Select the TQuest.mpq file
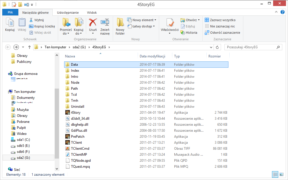 (x=146, y=167)
